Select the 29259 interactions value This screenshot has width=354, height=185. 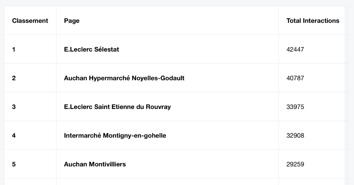click(x=295, y=164)
